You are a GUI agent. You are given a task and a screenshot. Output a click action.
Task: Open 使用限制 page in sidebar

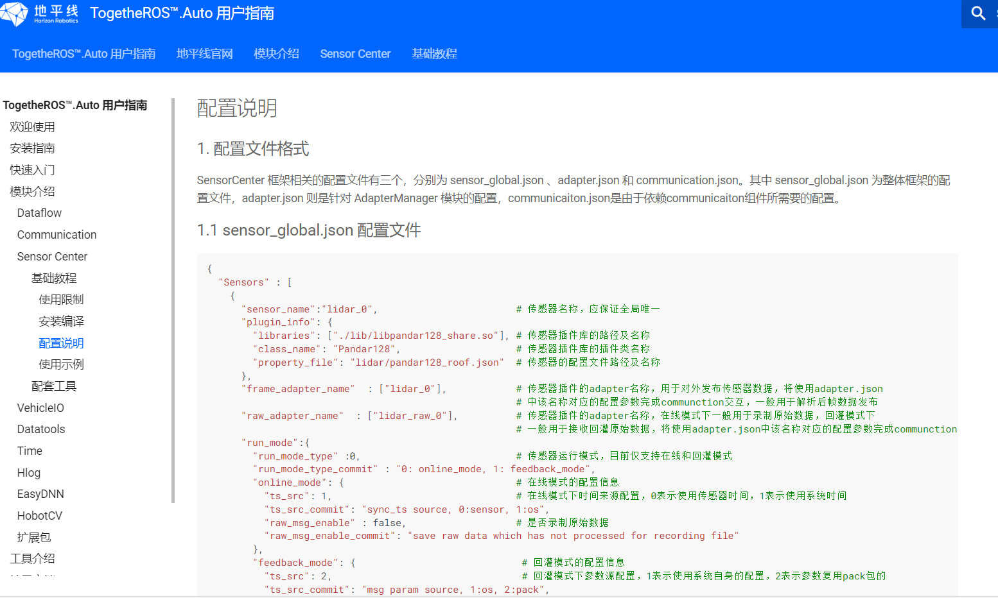click(x=61, y=300)
